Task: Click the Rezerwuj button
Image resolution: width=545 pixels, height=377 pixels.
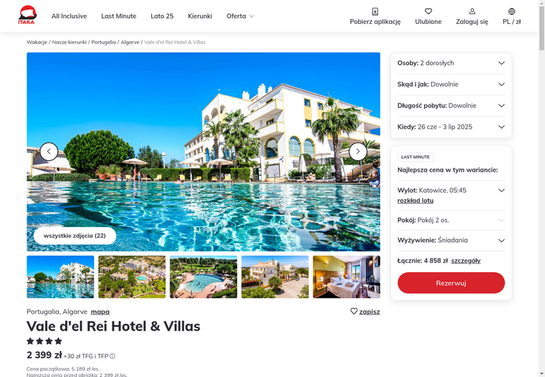Action: 451,283
